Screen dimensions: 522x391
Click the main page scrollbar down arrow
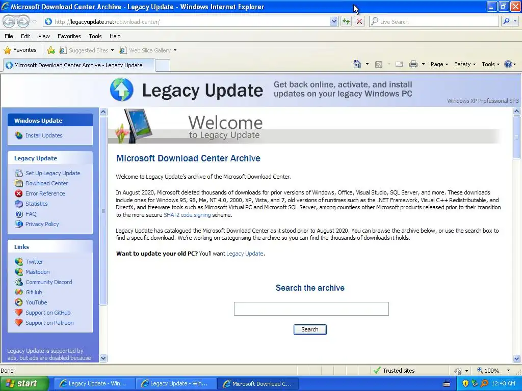point(517,358)
